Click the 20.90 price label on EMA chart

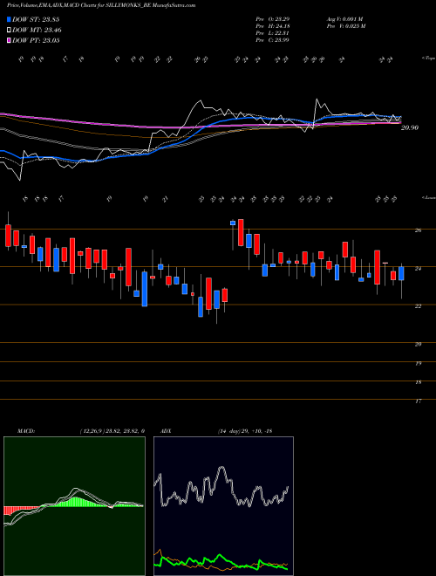410,127
